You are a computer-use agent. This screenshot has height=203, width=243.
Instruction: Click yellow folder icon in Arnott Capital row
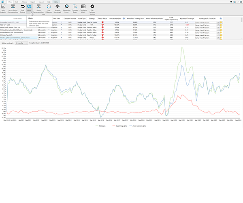[221, 38]
